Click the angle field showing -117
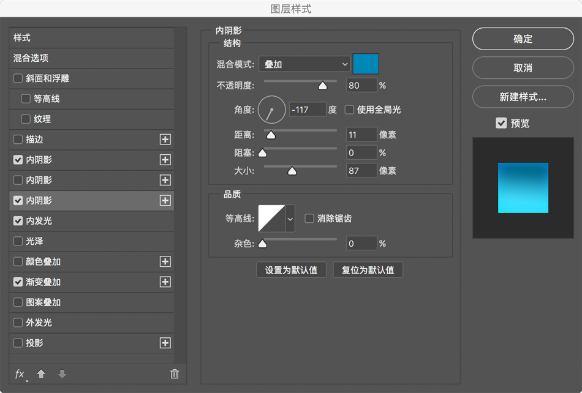Viewport: 582px width, 393px height. (308, 110)
